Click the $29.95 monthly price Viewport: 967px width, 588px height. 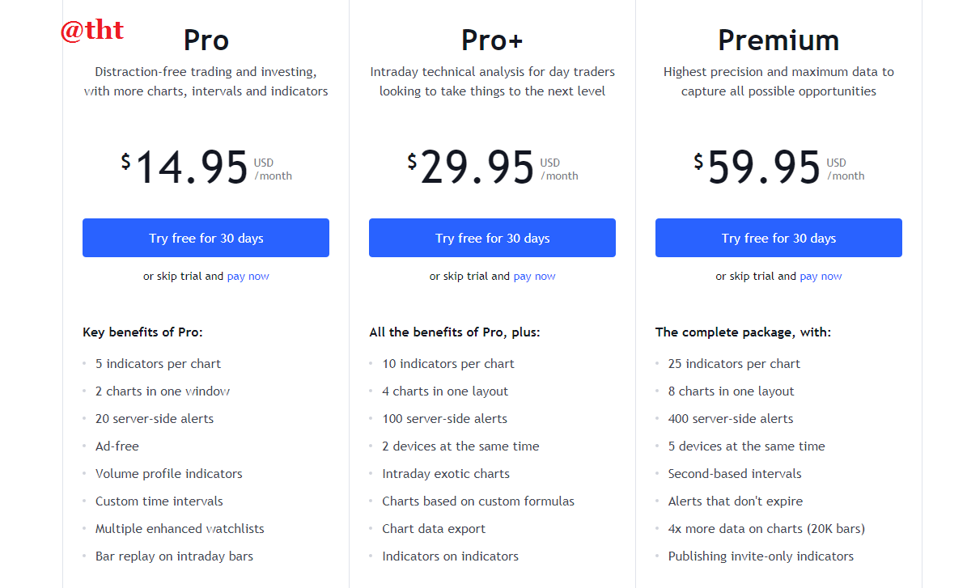[492, 167]
